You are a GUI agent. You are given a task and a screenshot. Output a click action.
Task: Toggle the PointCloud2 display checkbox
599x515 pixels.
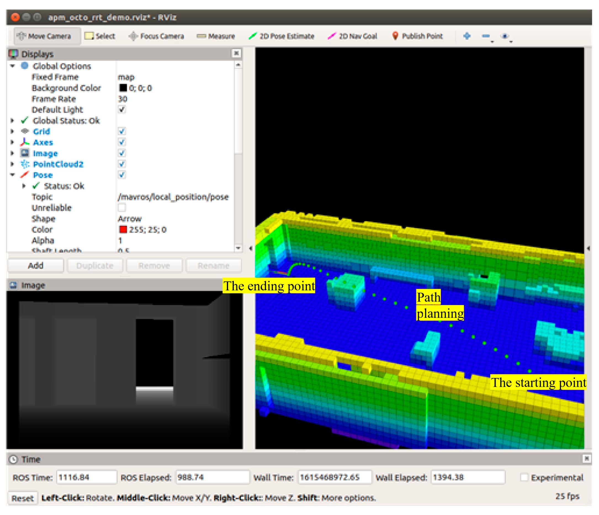click(x=122, y=164)
